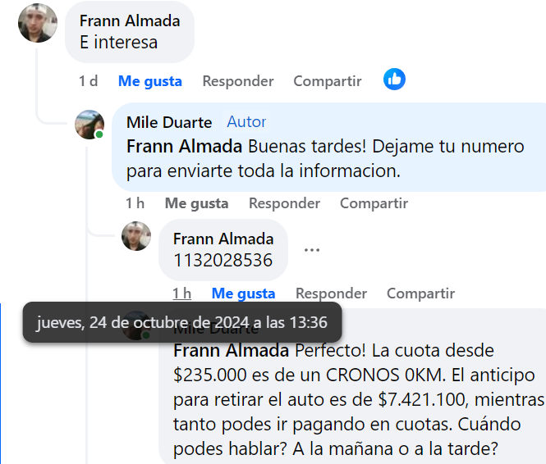The image size is (546, 464).
Task: Share Mile Duarte's 'Buenas tardes' reply
Action: pos(374,203)
